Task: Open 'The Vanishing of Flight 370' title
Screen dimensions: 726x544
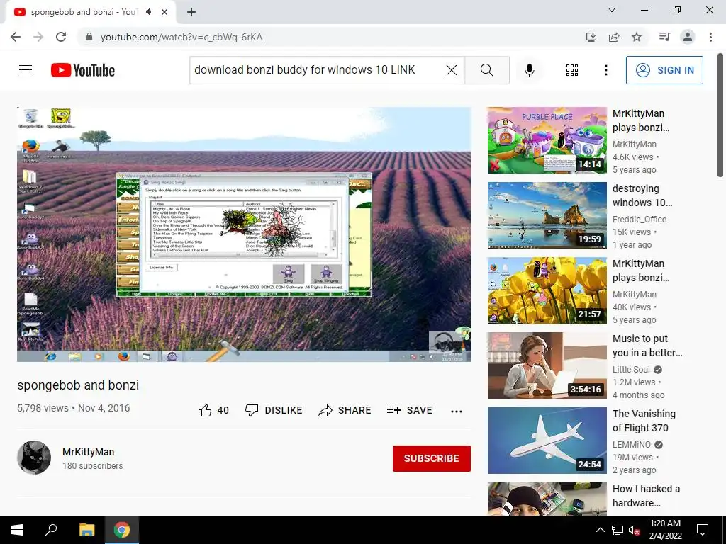Action: pyautogui.click(x=644, y=421)
